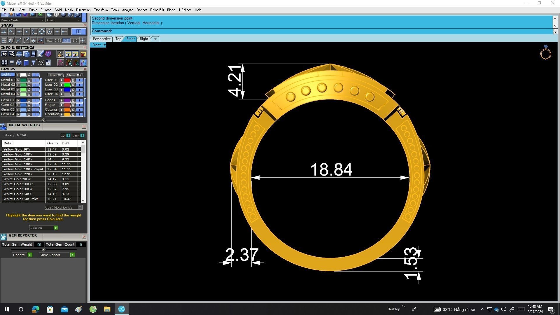Switch to the Perspective viewport tab

tap(101, 39)
